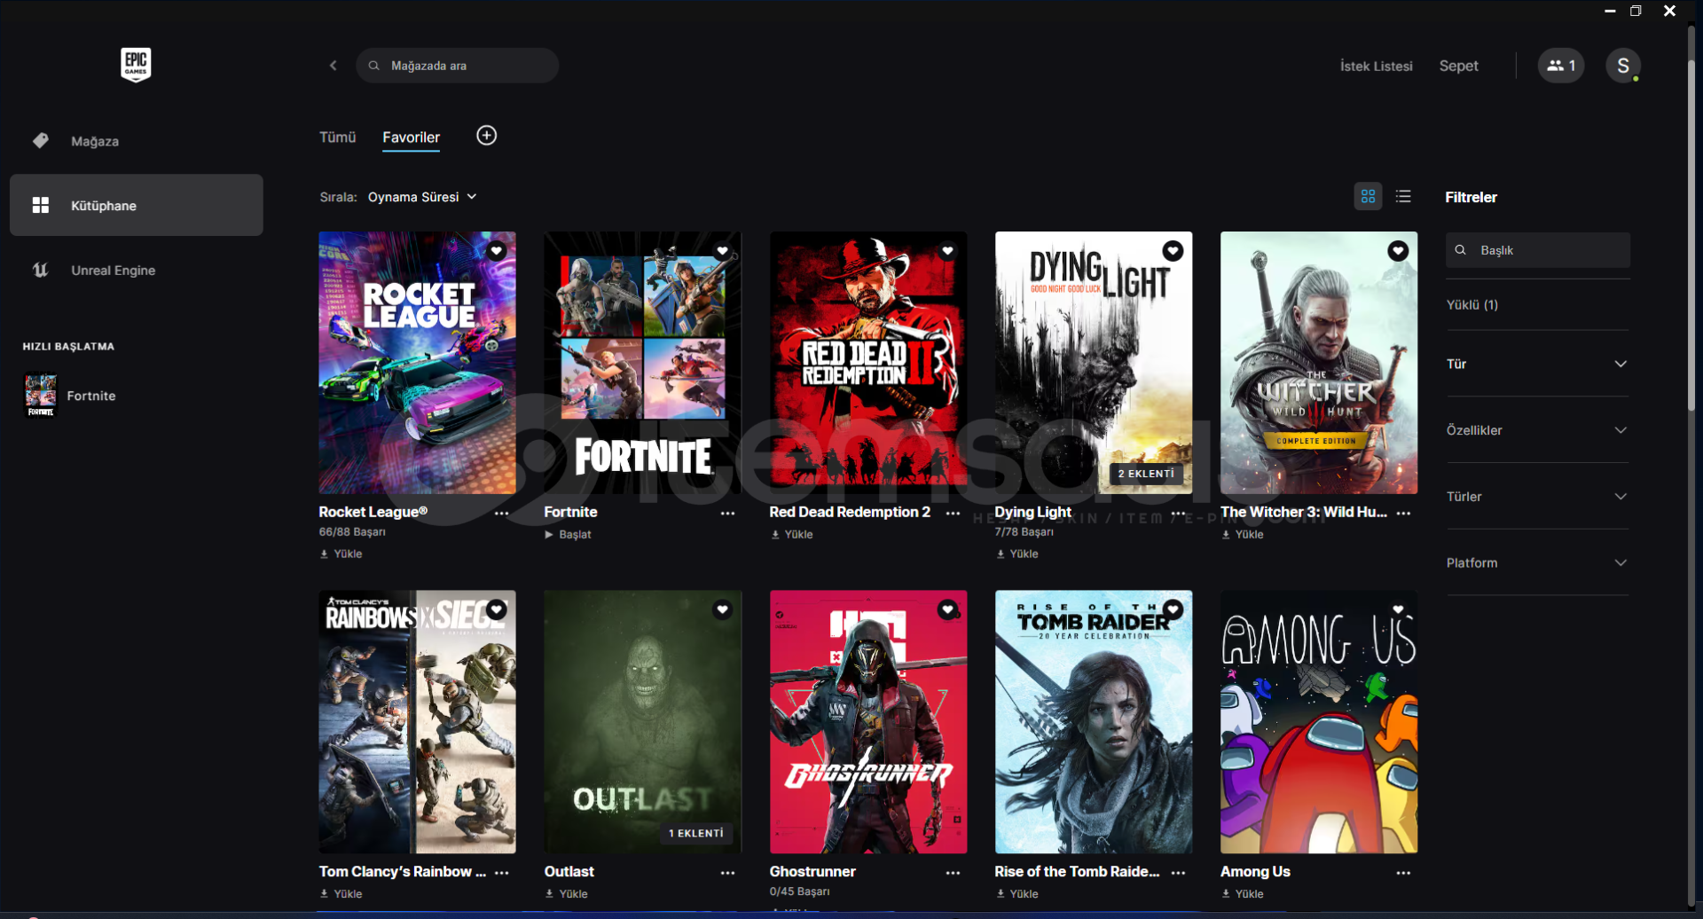This screenshot has width=1703, height=919.
Task: Click the 66/88 Başarı achievements text
Action: (x=352, y=532)
